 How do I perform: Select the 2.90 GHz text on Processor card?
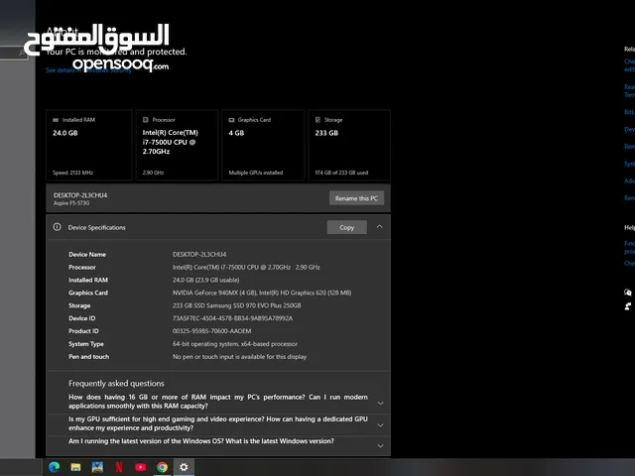click(x=153, y=173)
